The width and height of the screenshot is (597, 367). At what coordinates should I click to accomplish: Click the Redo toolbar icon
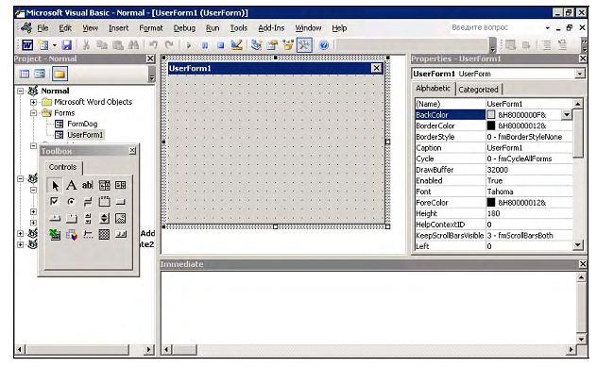(x=169, y=45)
